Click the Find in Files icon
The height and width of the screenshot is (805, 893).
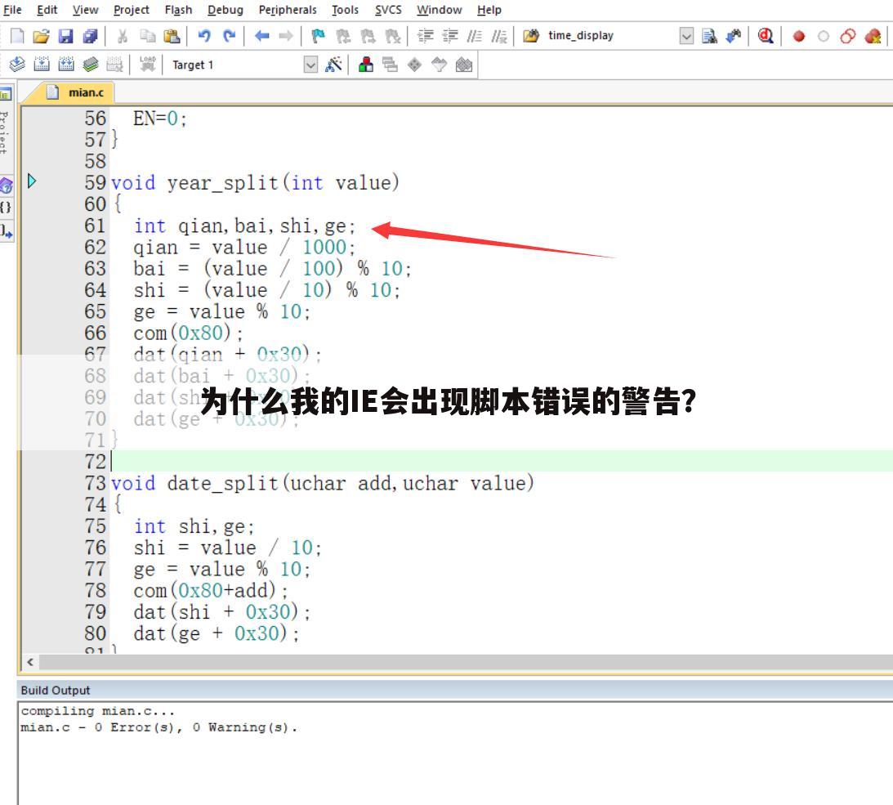531,37
